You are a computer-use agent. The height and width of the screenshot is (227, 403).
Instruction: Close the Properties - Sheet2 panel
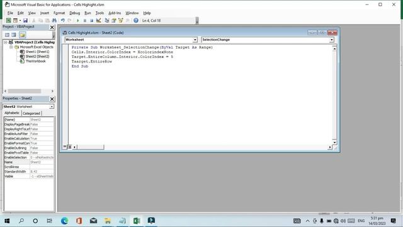point(52,99)
